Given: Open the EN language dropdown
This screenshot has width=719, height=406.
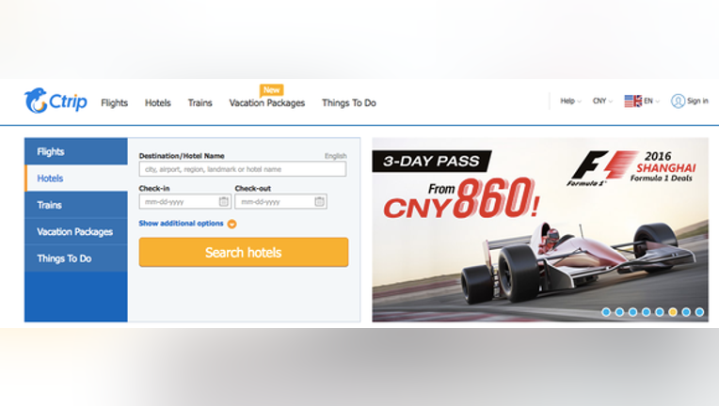Looking at the screenshot, I should pyautogui.click(x=651, y=101).
